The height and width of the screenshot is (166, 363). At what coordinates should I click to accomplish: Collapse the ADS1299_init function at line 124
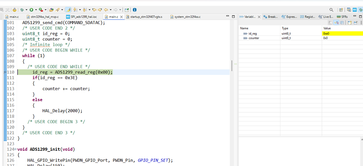[15, 149]
